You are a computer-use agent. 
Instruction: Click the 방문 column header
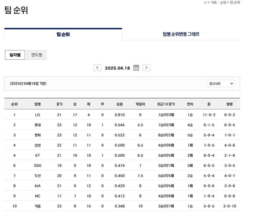230,104
